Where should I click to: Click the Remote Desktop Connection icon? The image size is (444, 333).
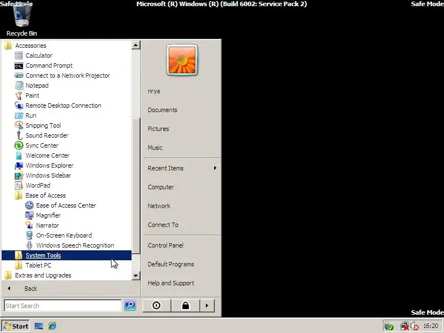pos(19,105)
